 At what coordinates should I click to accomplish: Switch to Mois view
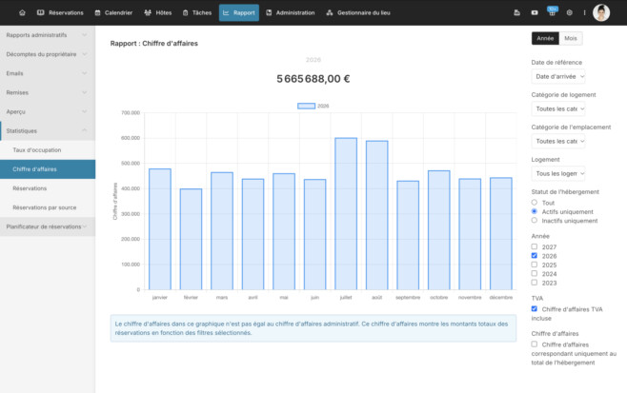tap(571, 38)
